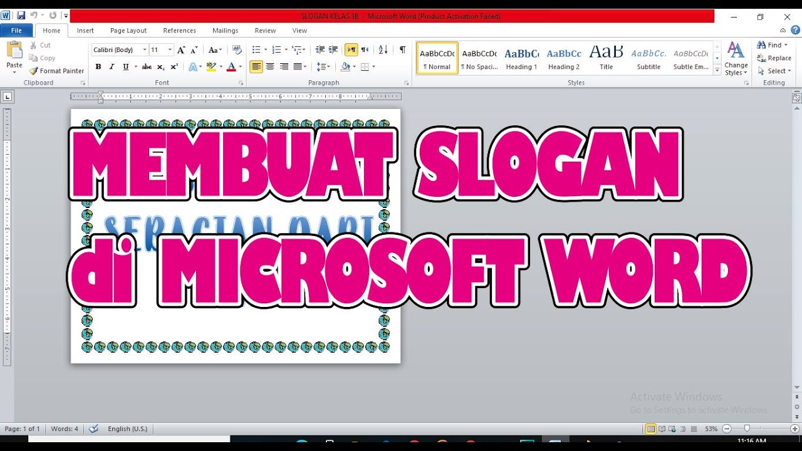
Task: Click the Paste clipboard icon
Action: pyautogui.click(x=14, y=50)
